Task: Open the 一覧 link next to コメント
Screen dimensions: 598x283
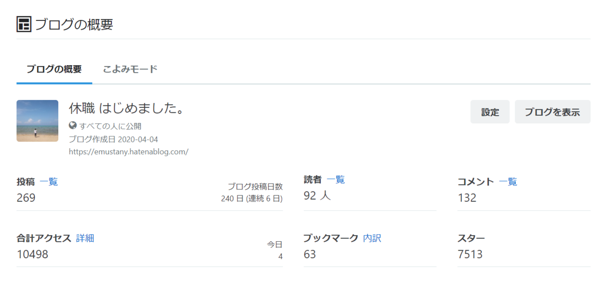Action: pyautogui.click(x=508, y=182)
